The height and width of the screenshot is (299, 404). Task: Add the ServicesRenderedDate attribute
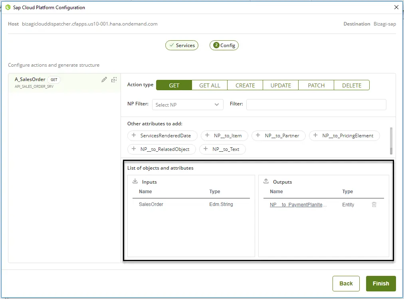coord(162,135)
